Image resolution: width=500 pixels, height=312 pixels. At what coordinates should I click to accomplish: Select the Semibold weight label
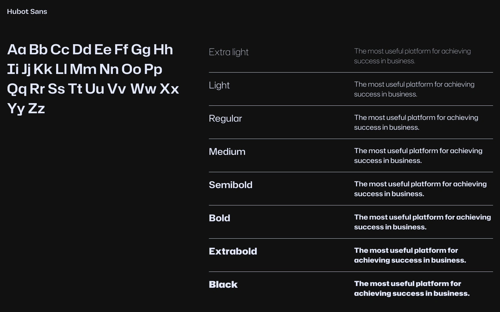click(x=230, y=185)
